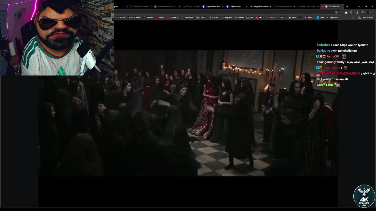Open the STEAMUN bookmark

click(x=173, y=18)
